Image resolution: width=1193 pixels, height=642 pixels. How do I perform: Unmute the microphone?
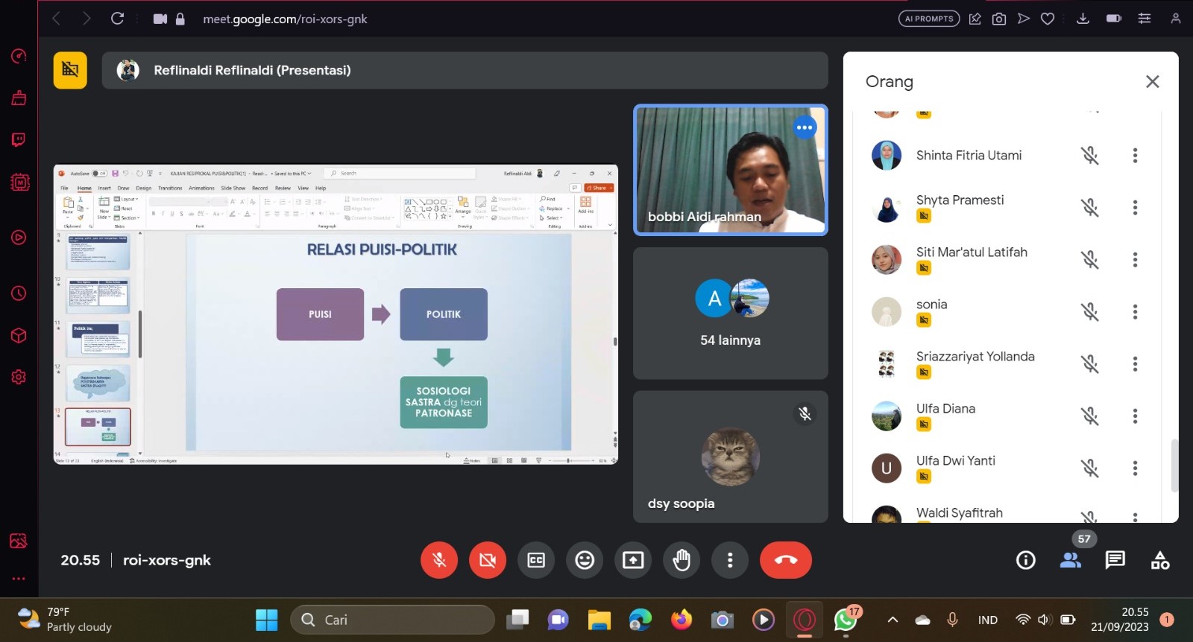coord(439,560)
